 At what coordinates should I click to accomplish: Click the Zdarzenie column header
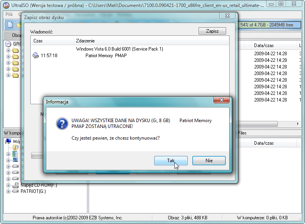pos(151,41)
